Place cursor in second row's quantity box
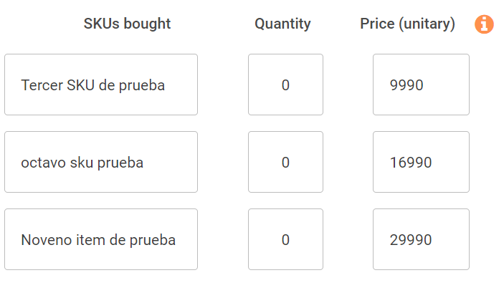 [285, 162]
